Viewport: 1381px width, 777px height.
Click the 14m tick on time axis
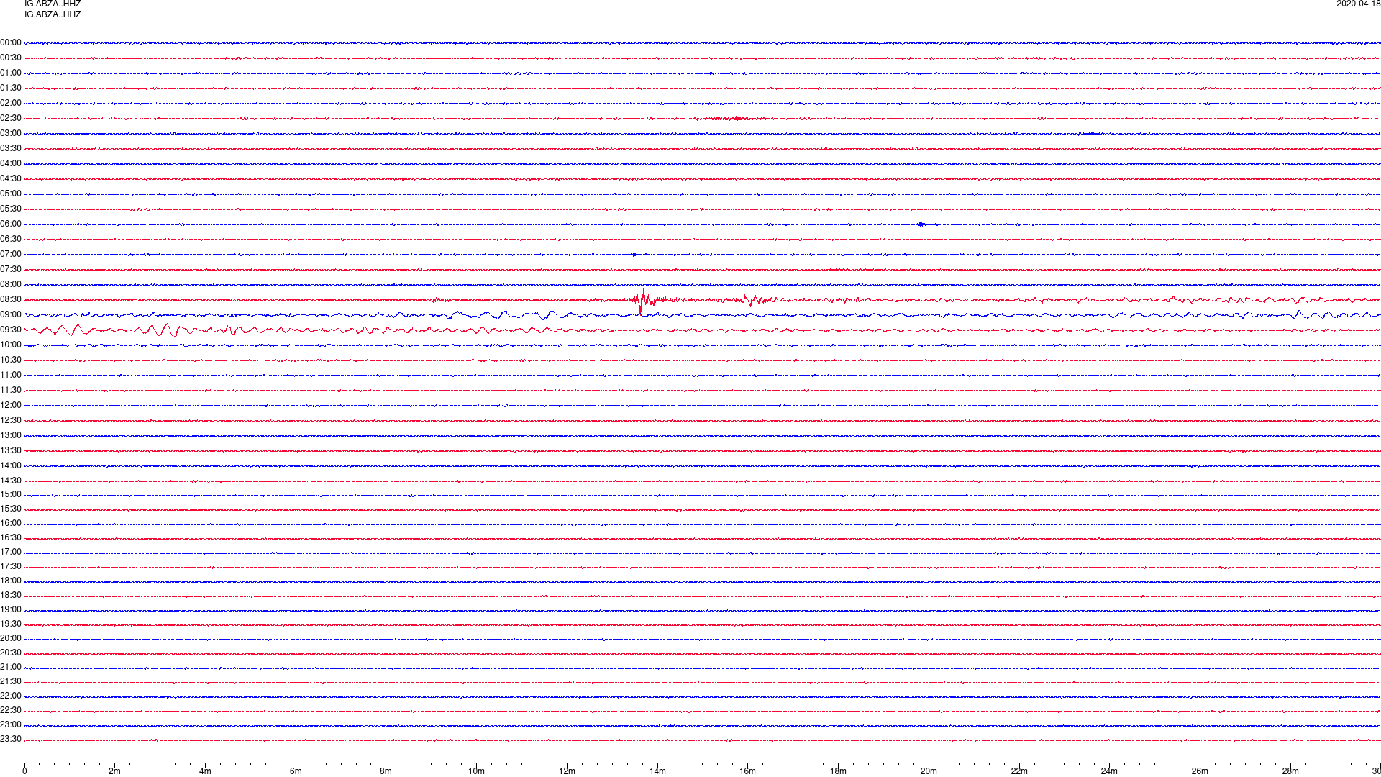[657, 771]
